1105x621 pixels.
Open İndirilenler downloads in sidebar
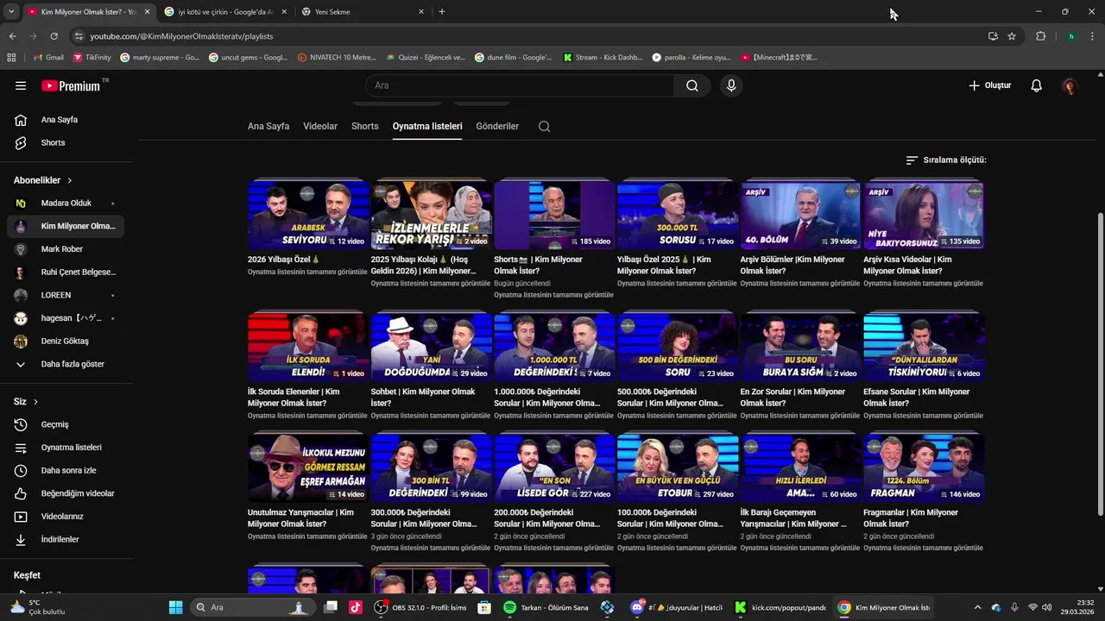click(66, 539)
